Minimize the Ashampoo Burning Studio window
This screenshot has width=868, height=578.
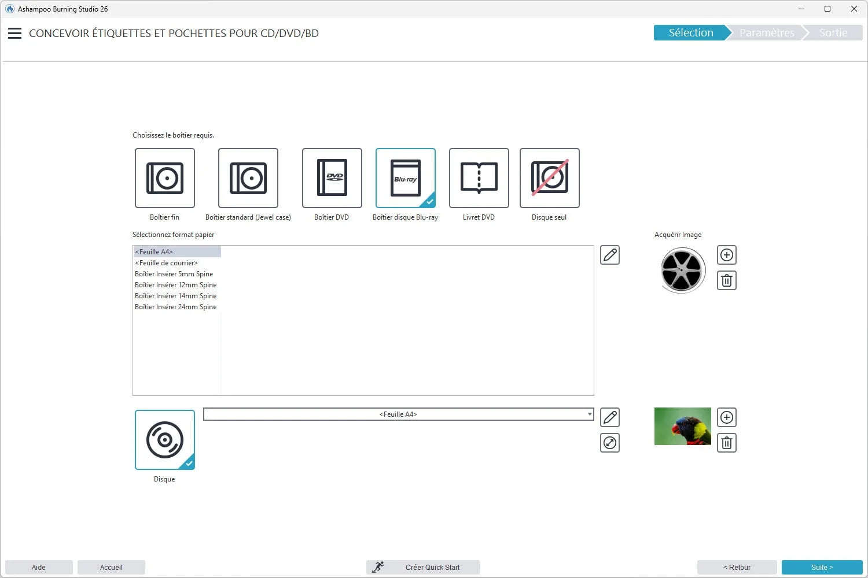tap(801, 9)
